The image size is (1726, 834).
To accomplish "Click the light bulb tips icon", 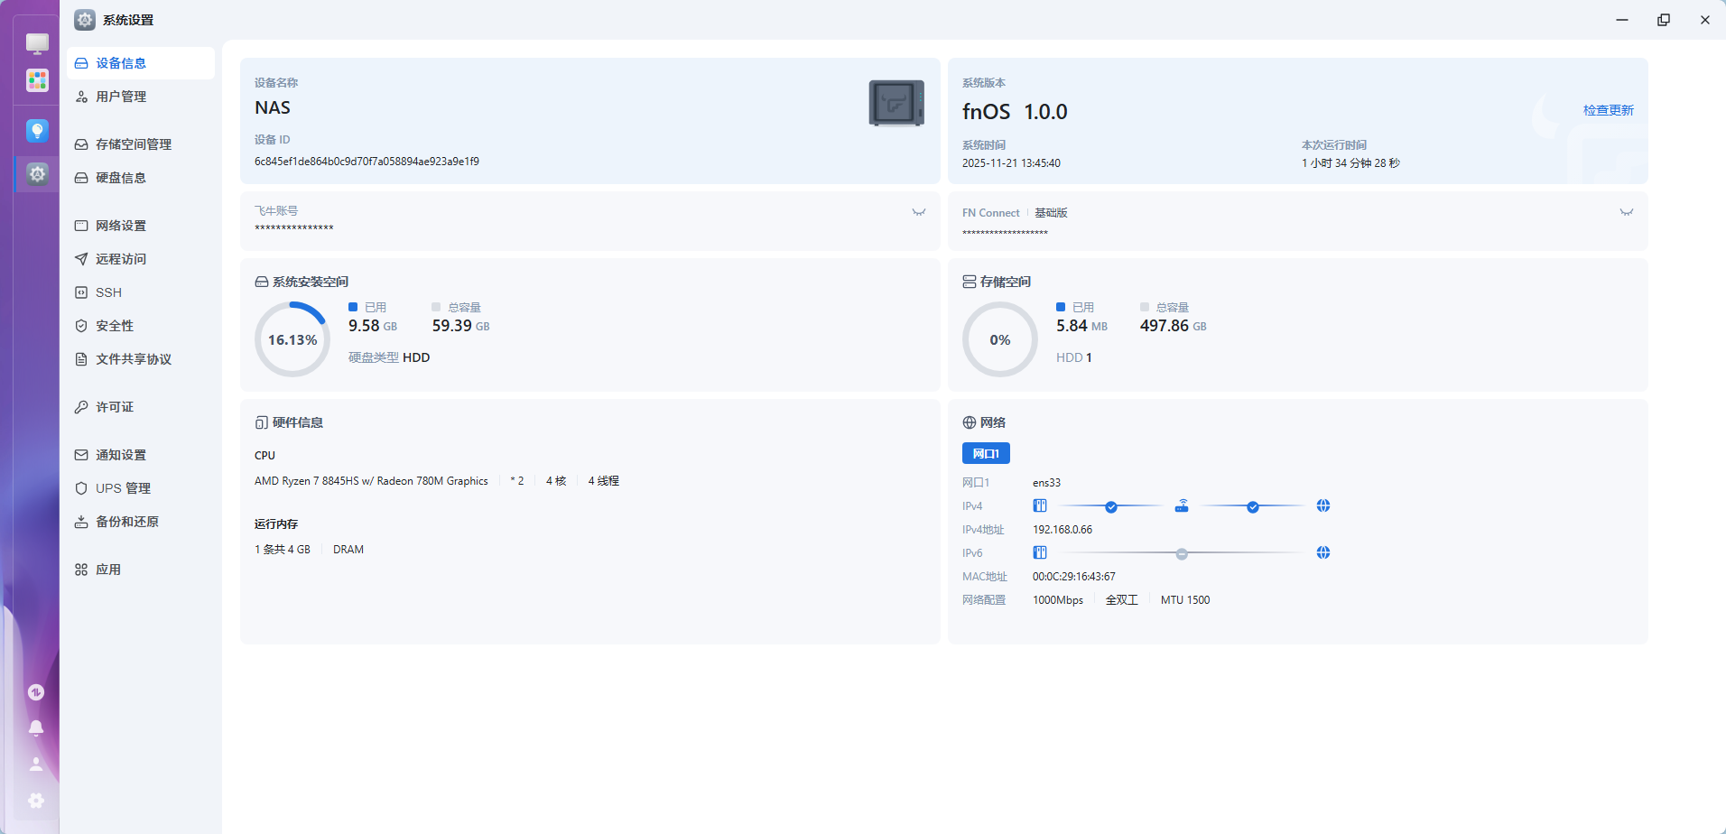I will pos(37,131).
